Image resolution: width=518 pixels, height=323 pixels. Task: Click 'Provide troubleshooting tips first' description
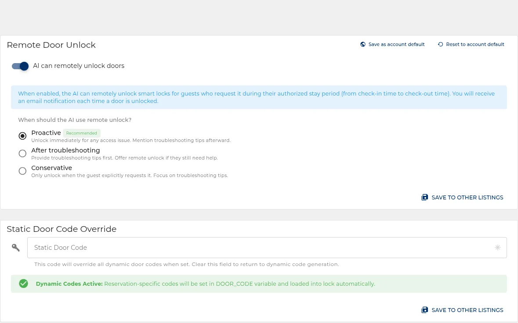(124, 158)
